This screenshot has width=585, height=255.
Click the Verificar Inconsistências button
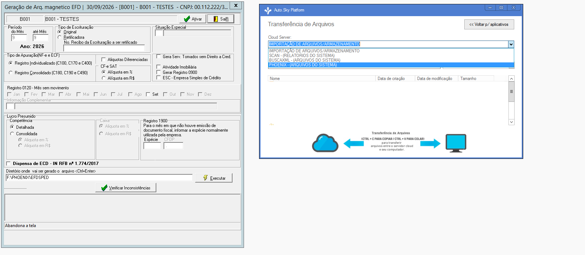point(126,188)
